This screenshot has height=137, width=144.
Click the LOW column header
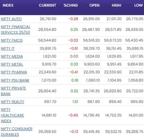pyautogui.click(x=138, y=5)
